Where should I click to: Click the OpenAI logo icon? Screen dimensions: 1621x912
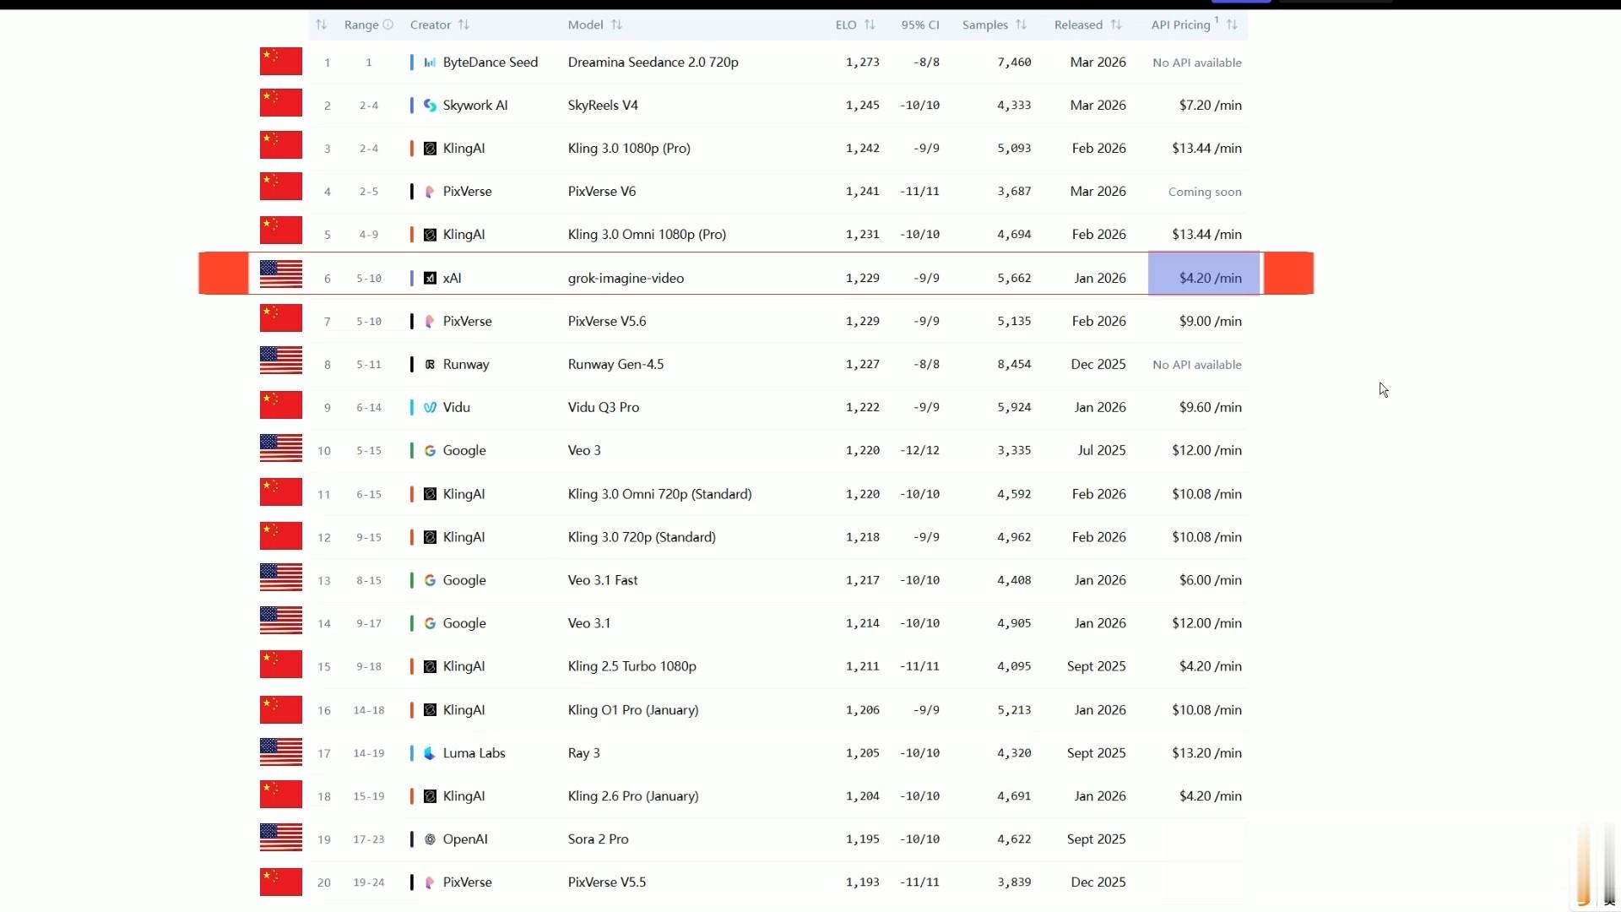click(x=430, y=839)
